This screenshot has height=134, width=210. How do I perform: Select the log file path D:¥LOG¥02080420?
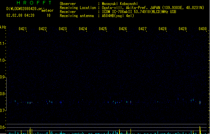point(24,9)
